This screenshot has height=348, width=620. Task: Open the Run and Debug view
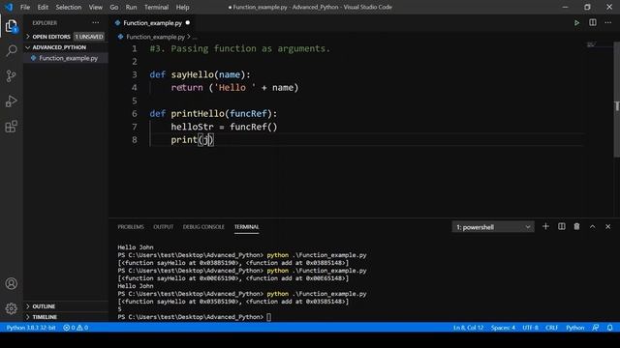[11, 101]
